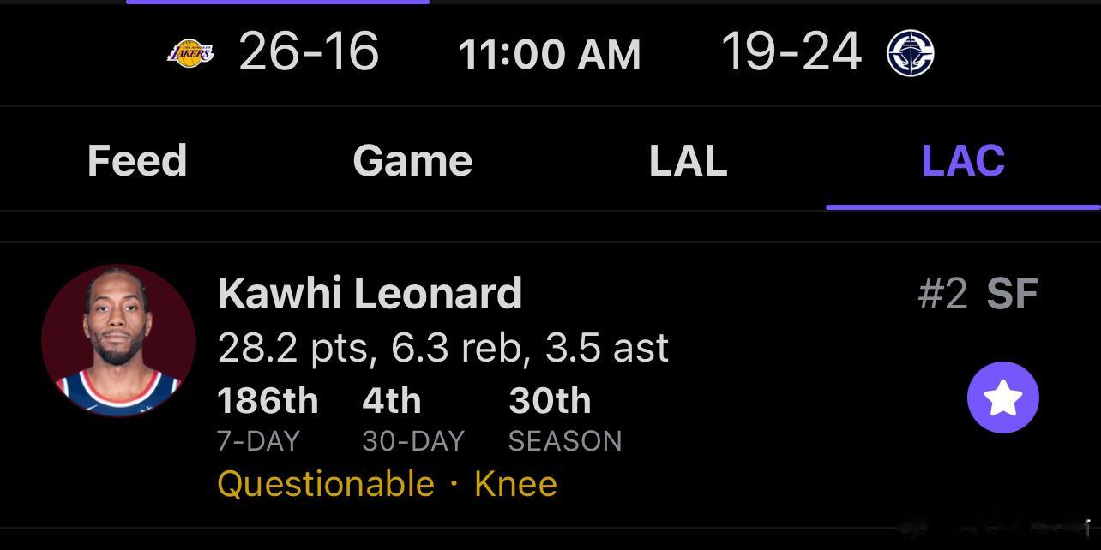View the Questionable Knee injury status

387,484
